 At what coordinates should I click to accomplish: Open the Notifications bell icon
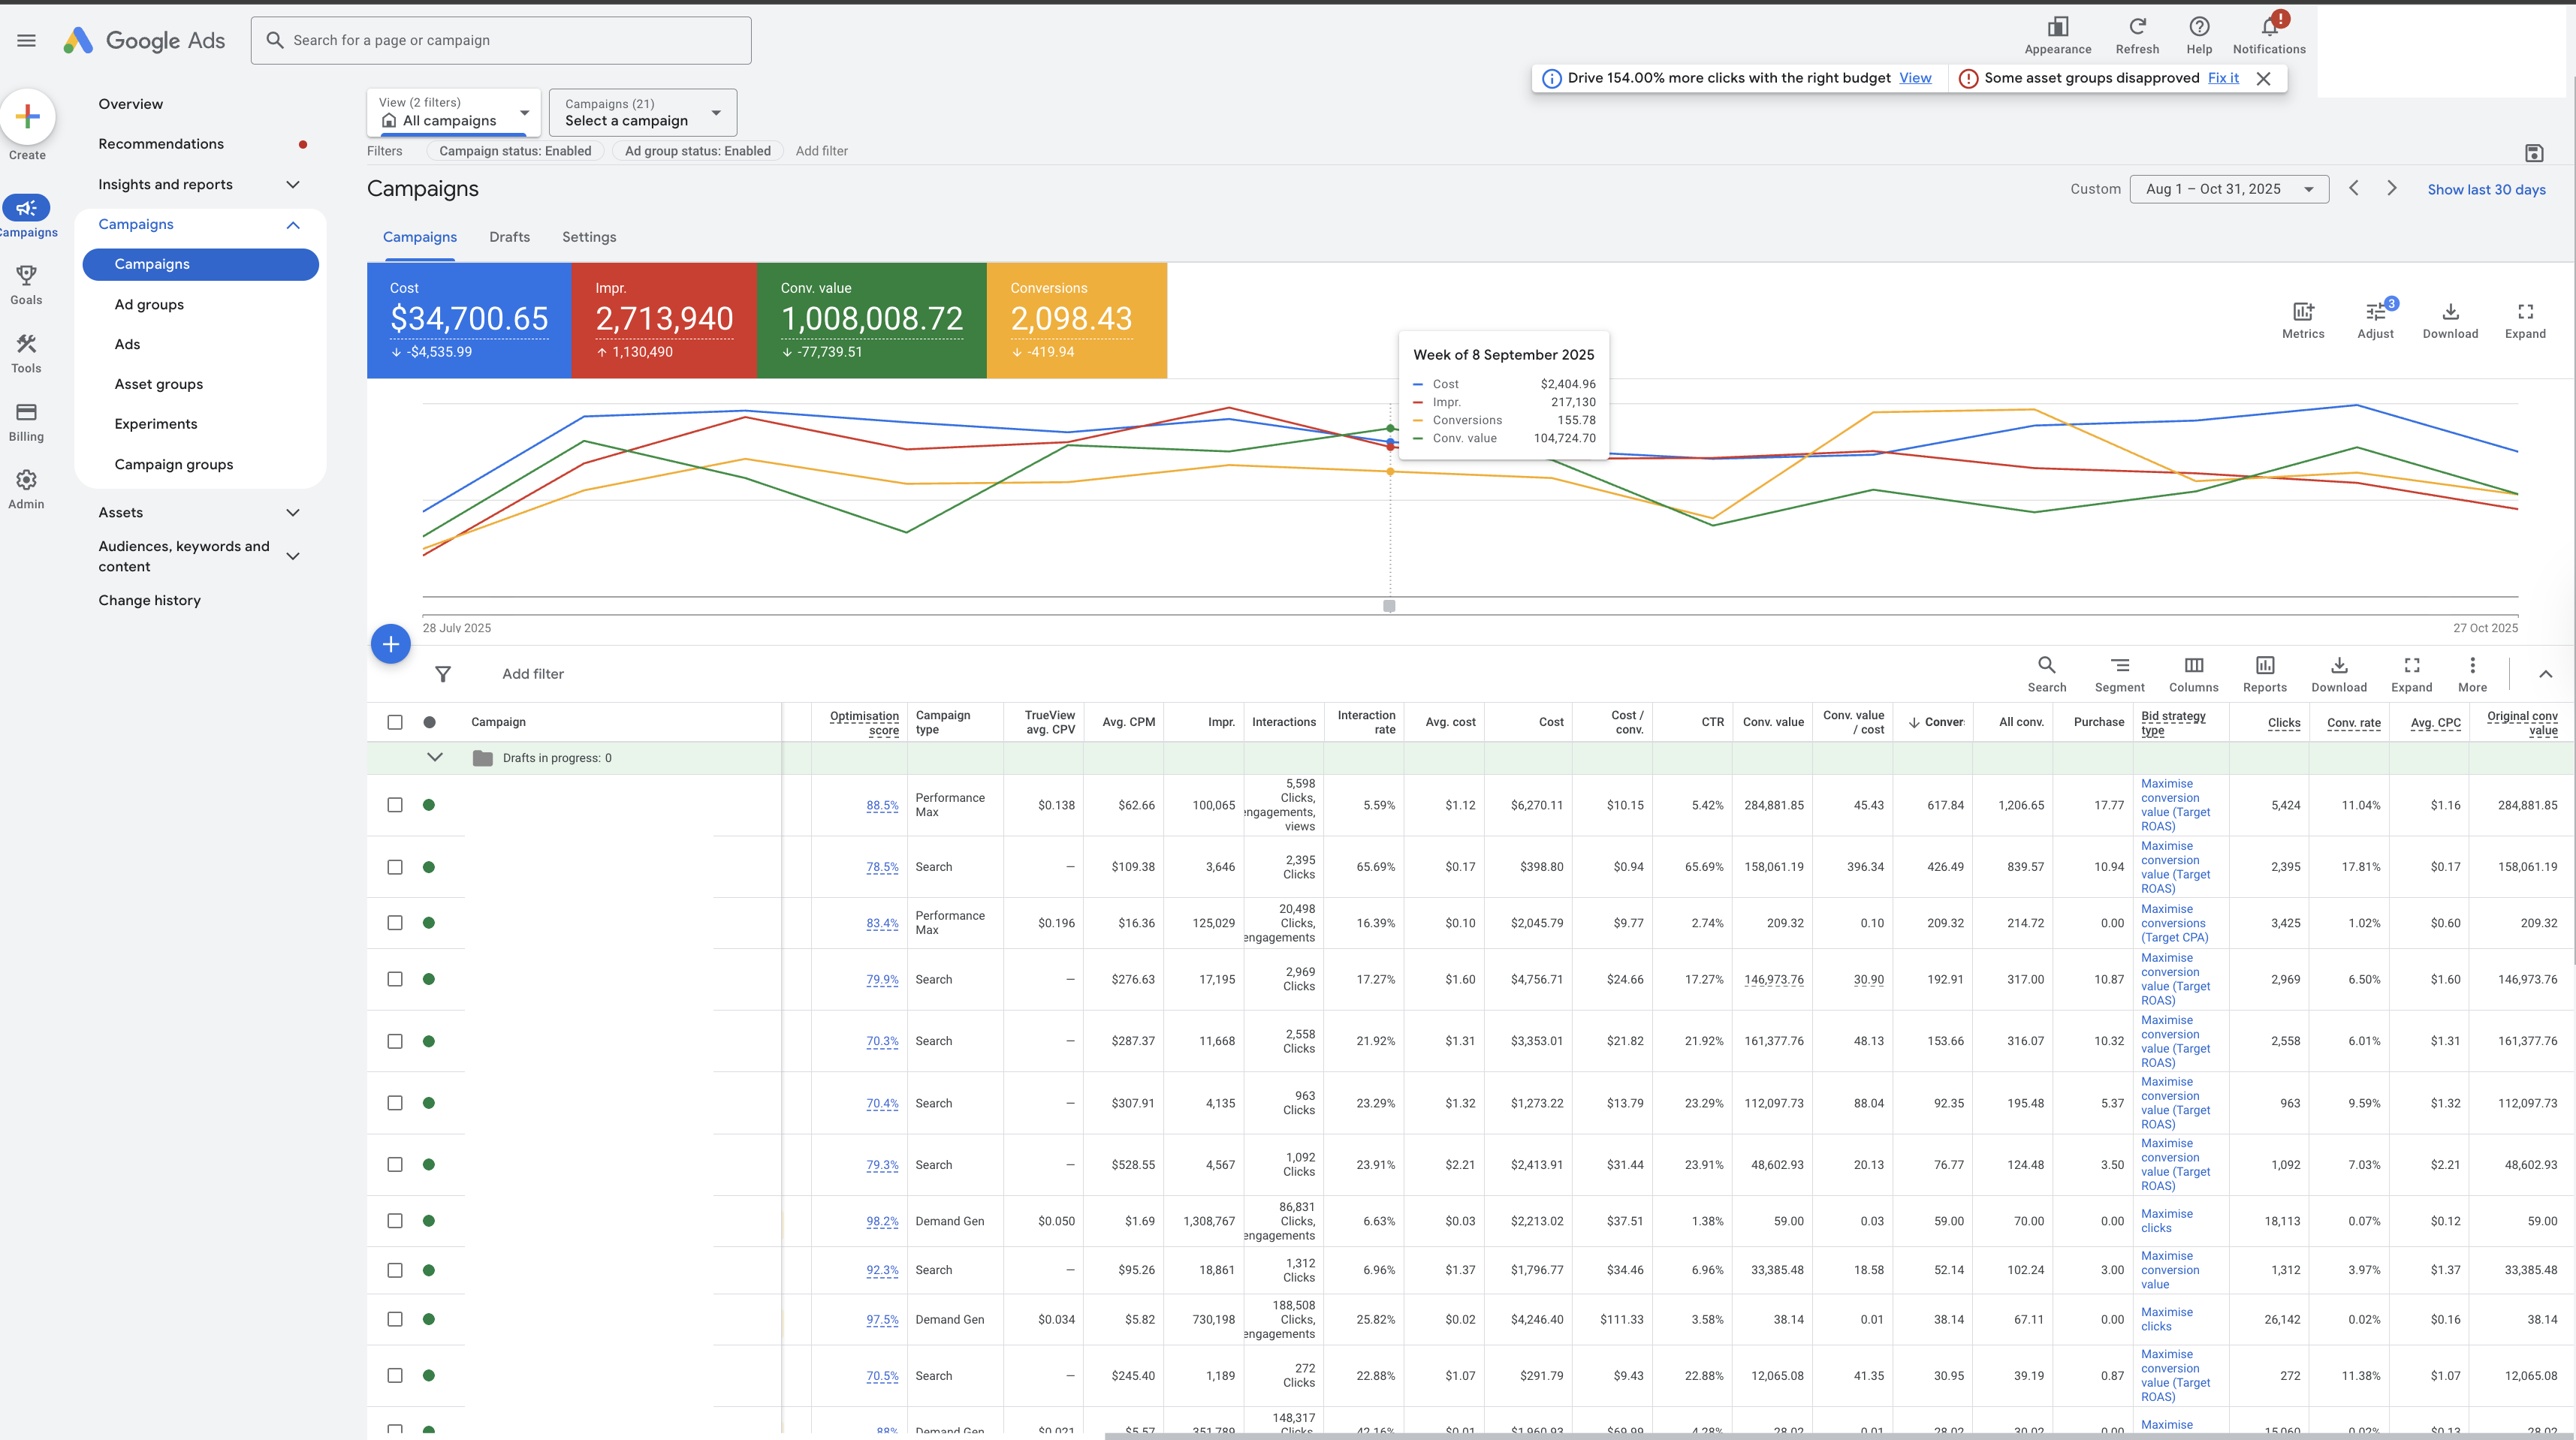(2269, 27)
